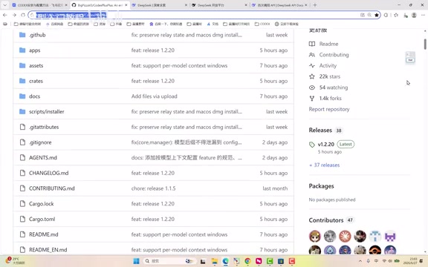The image size is (428, 267).
Task: Click the eye icon beside 54 watching
Action: click(x=312, y=88)
